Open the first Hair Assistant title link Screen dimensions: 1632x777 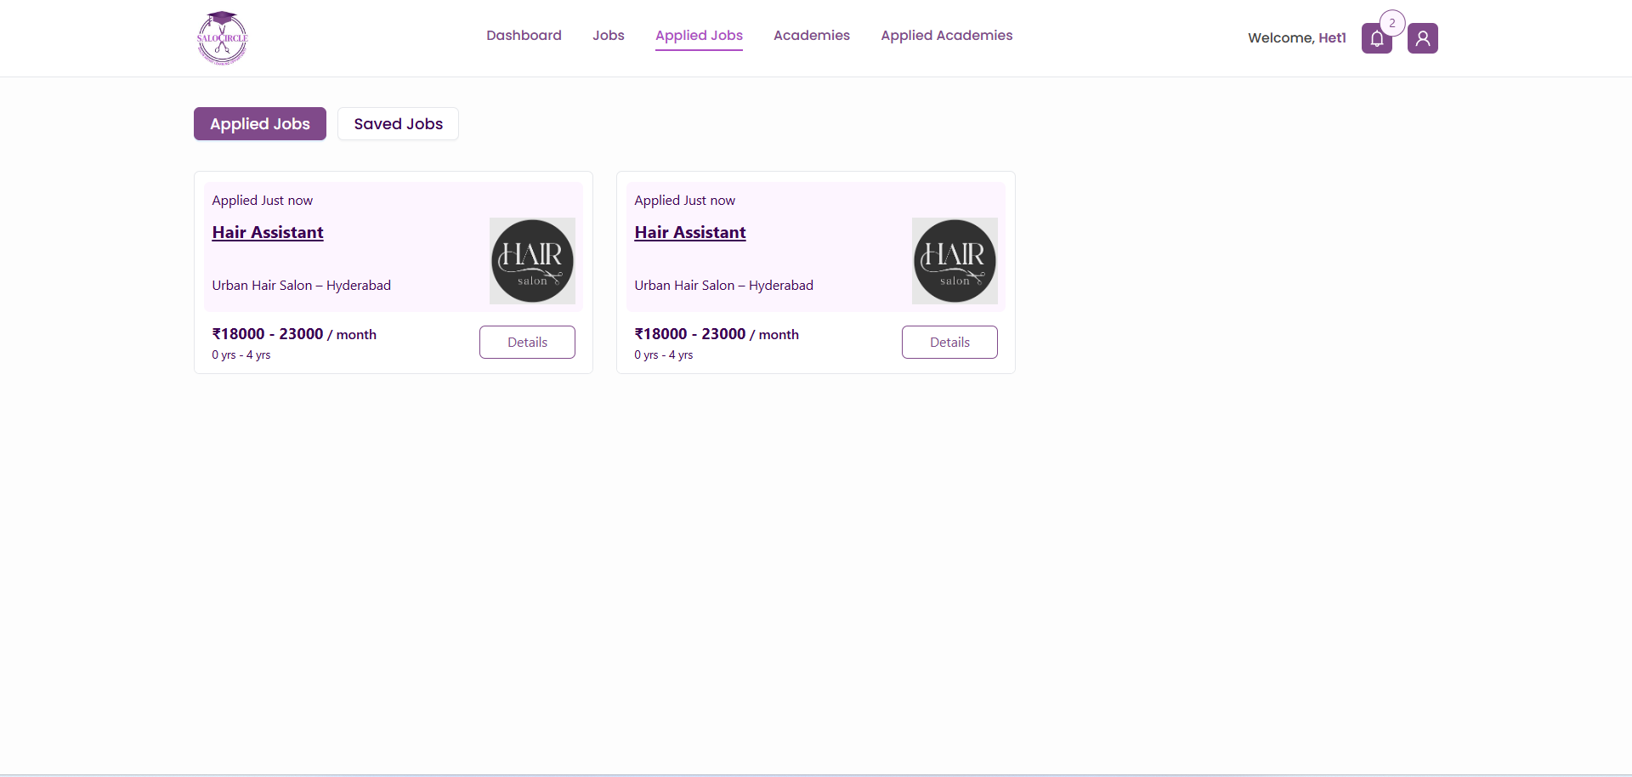(268, 233)
